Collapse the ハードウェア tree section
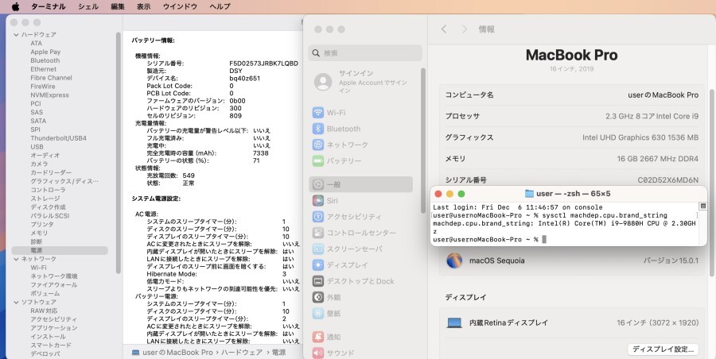 click(17, 35)
